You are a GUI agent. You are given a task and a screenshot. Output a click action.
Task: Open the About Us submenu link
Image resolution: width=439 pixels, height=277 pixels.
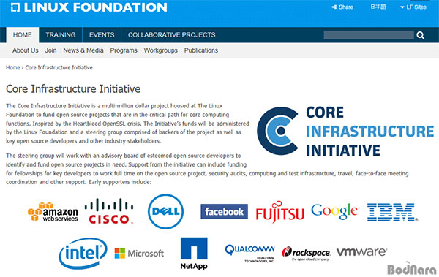(x=25, y=50)
